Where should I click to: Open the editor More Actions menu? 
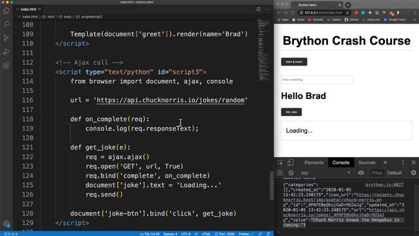click(x=266, y=9)
